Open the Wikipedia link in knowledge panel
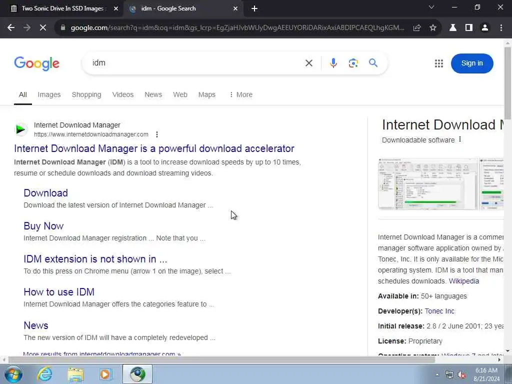This screenshot has height=384, width=512. [x=463, y=281]
